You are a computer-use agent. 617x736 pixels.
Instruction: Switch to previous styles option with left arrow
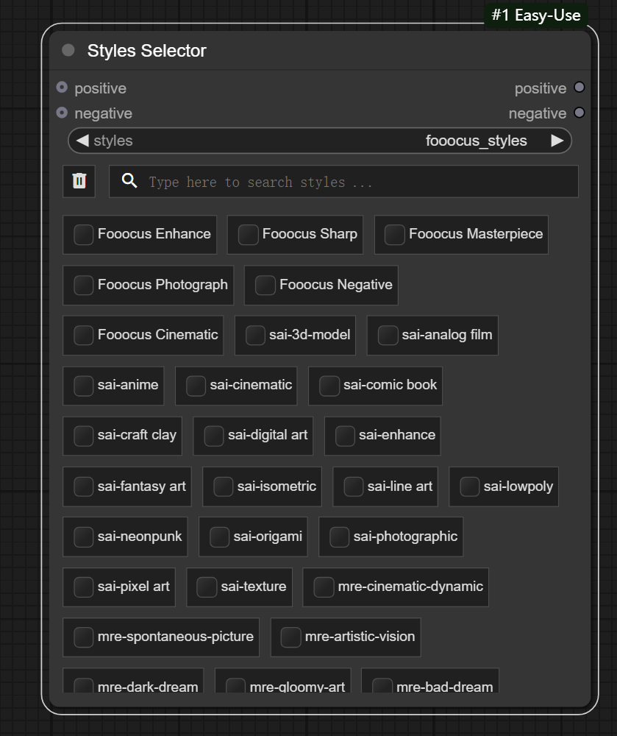[x=82, y=141]
